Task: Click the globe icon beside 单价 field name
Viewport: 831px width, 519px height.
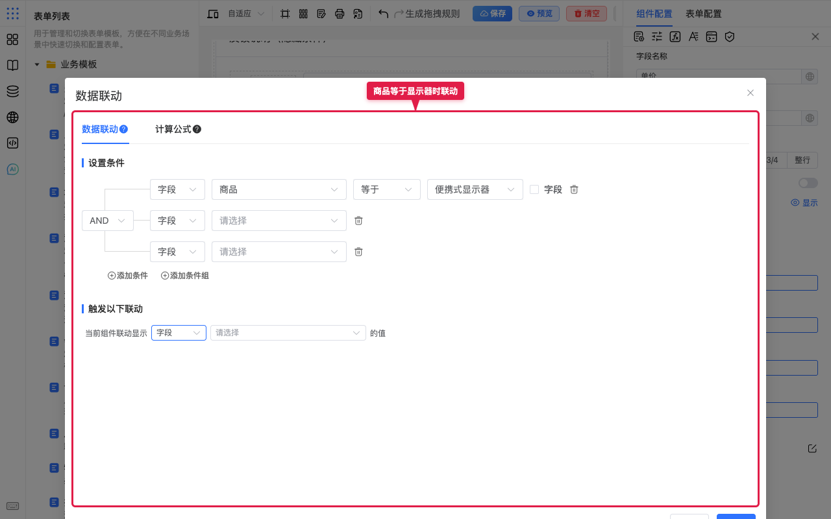Action: point(810,77)
